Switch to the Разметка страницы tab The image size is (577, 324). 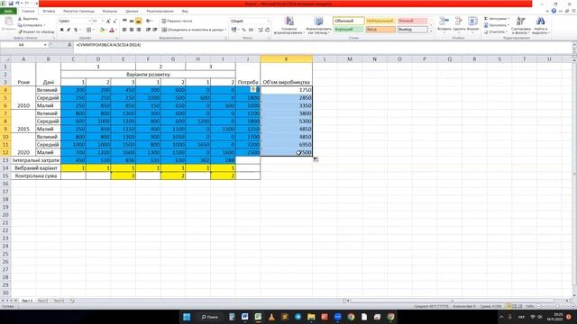pos(78,11)
